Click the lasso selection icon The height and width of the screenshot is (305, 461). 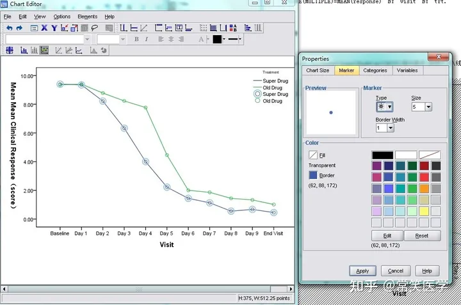(94, 28)
